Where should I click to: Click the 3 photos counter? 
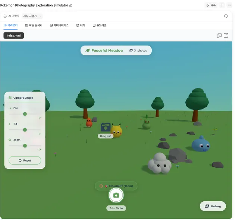pos(138,50)
